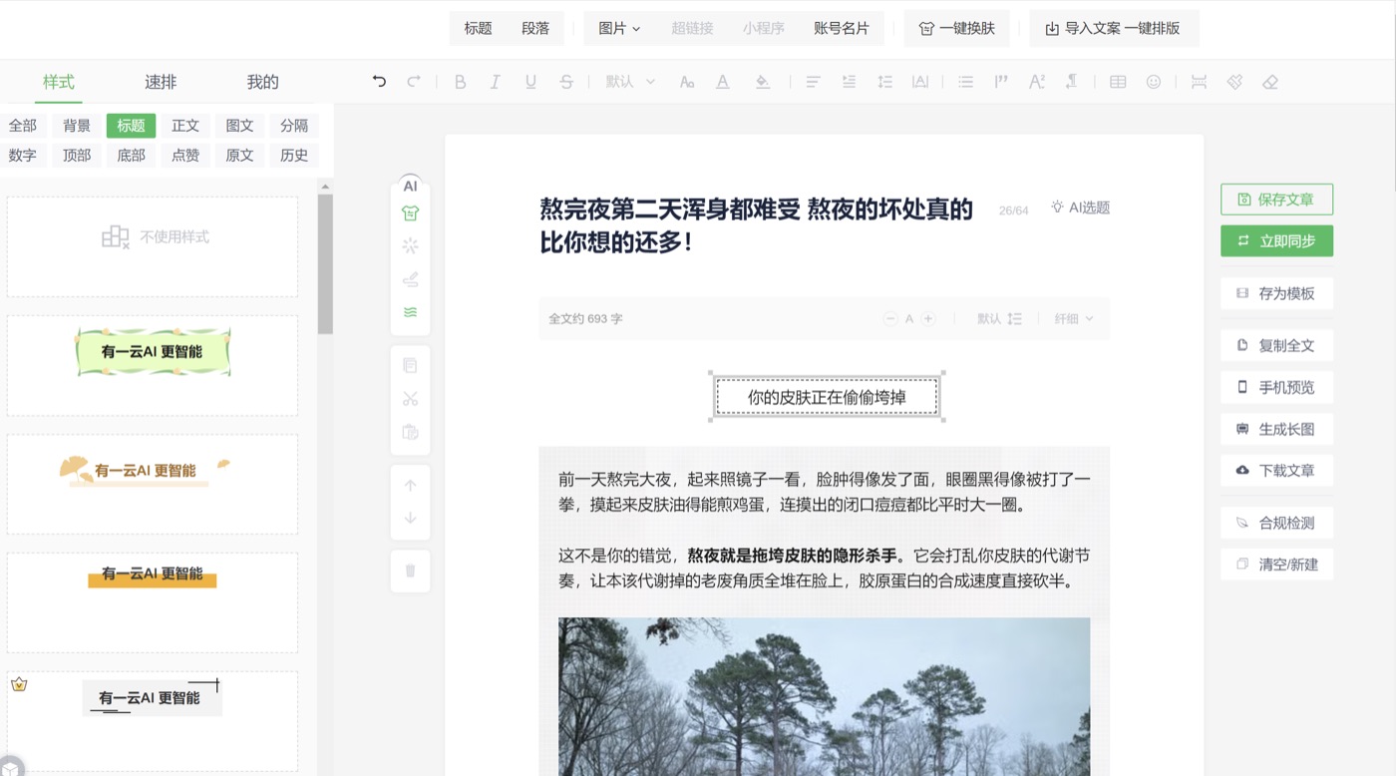The image size is (1396, 776).
Task: Click the green shirt skin icon
Action: point(410,213)
